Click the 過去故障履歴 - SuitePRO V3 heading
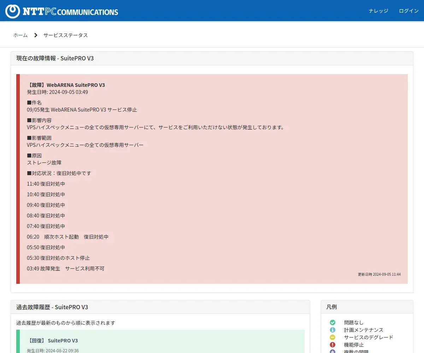The height and width of the screenshot is (353, 424). pos(52,307)
